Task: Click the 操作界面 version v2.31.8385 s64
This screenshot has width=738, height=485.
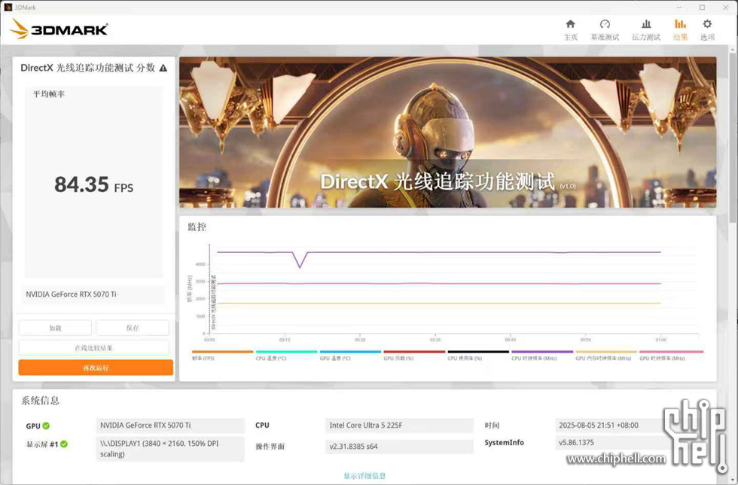Action: point(399,447)
